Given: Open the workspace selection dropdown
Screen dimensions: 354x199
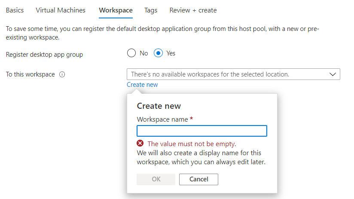Looking at the screenshot, I should pos(228,74).
